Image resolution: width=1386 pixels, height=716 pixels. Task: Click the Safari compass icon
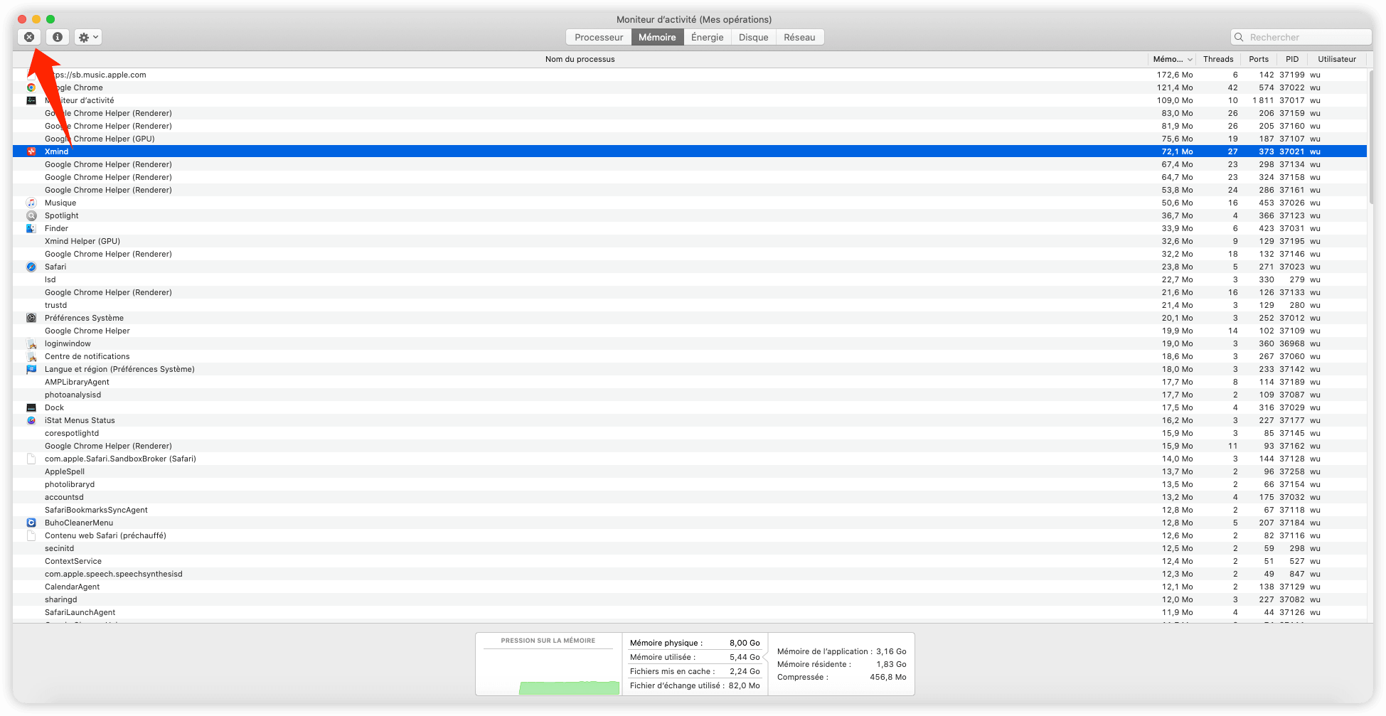click(31, 267)
